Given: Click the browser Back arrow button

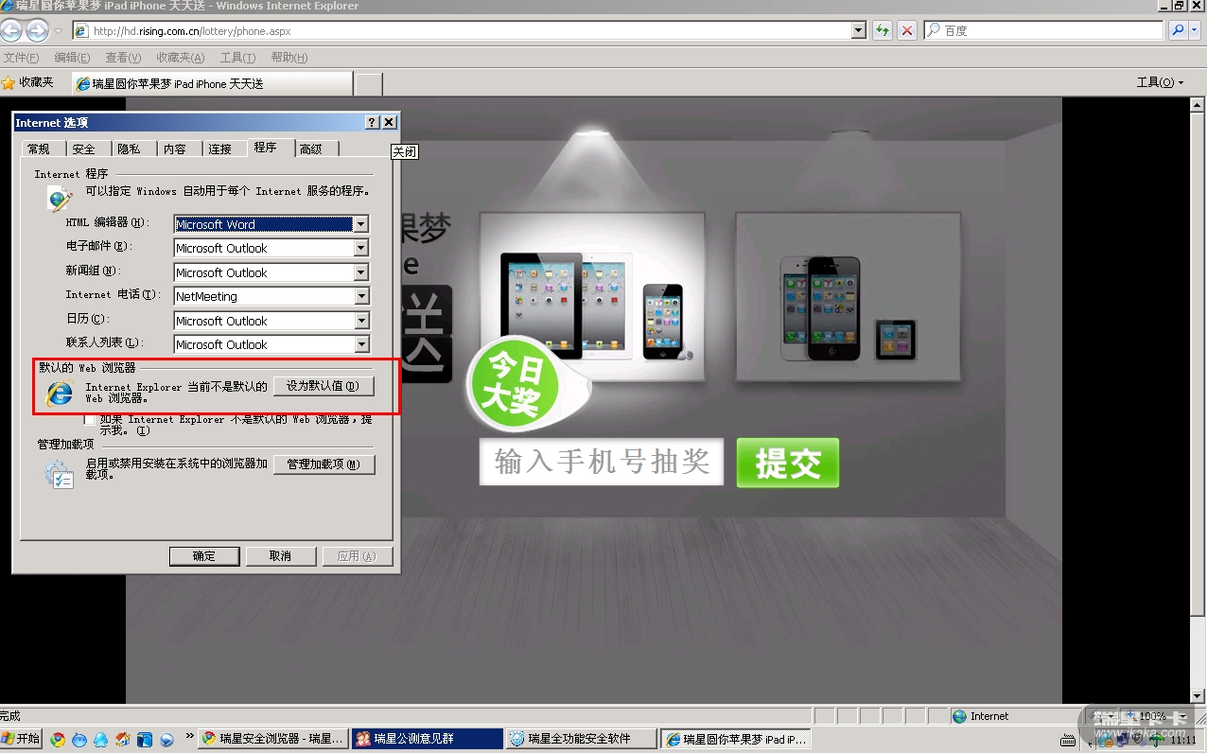Looking at the screenshot, I should [x=11, y=30].
